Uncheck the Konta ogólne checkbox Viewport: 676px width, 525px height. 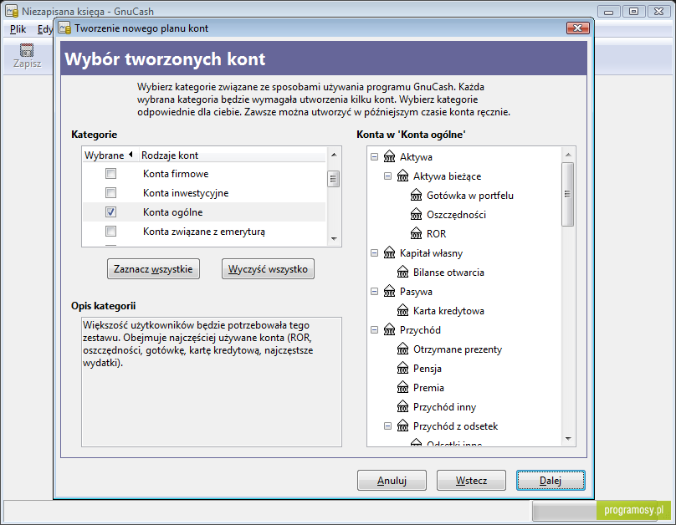click(x=110, y=212)
